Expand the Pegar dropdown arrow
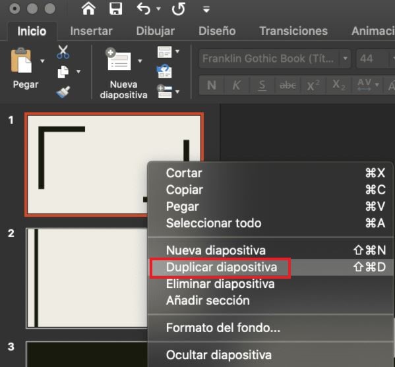395x367 pixels. [42, 61]
